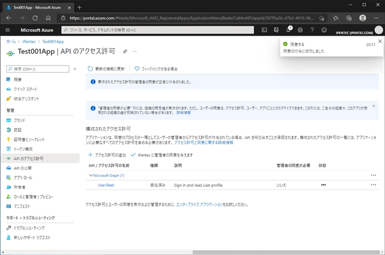385x255 pixels.
Task: Open the User.Read permission
Action: click(x=106, y=185)
